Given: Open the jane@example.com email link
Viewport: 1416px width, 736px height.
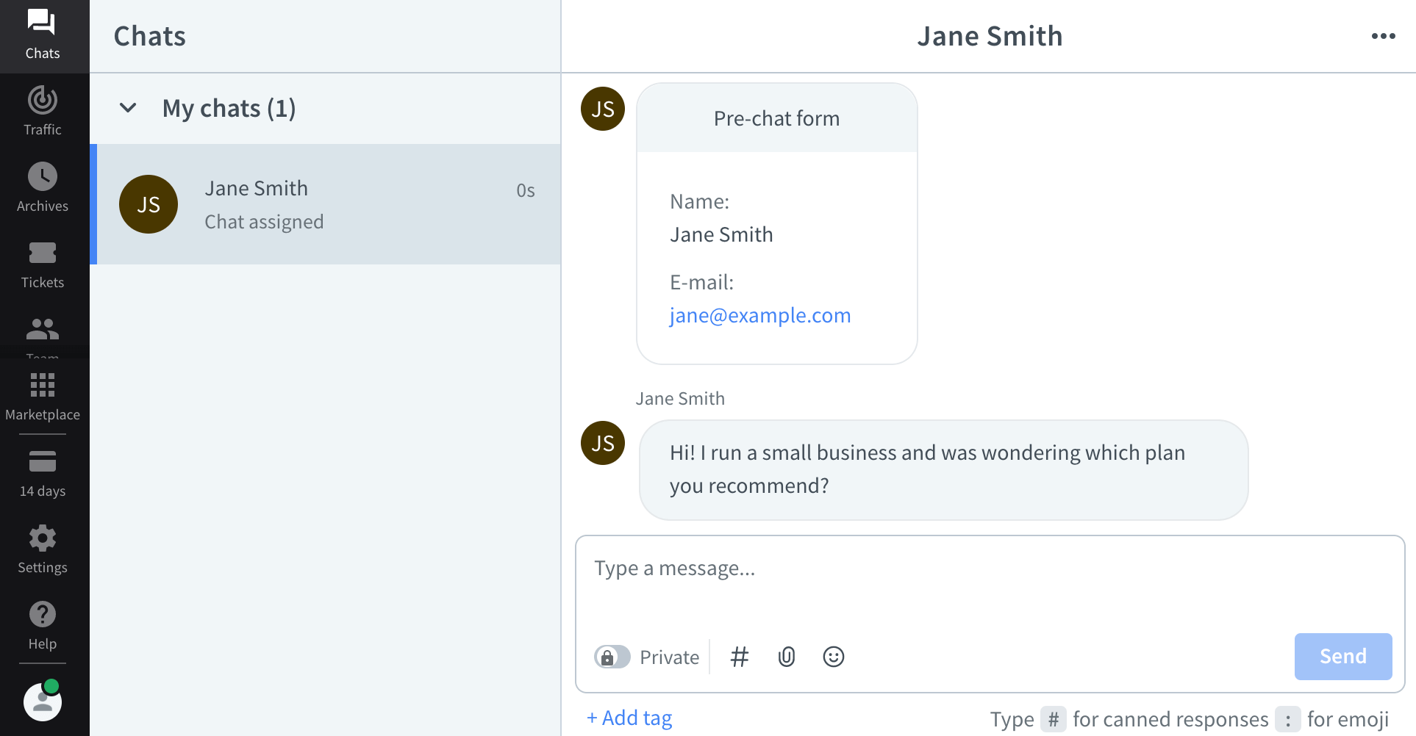Looking at the screenshot, I should [759, 315].
